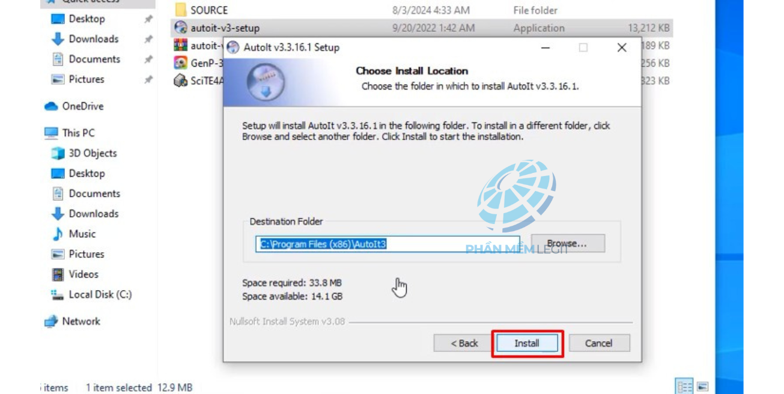Cancel the AutoIt setup

599,344
